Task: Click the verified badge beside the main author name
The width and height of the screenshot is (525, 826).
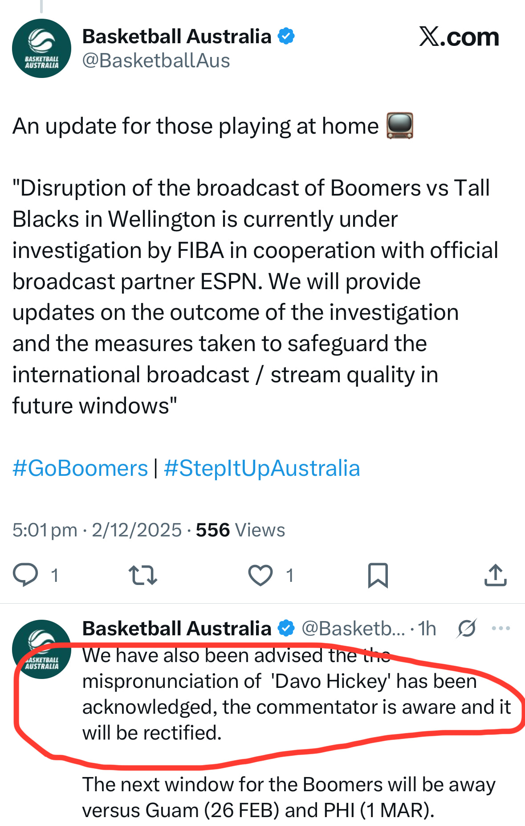Action: point(286,36)
